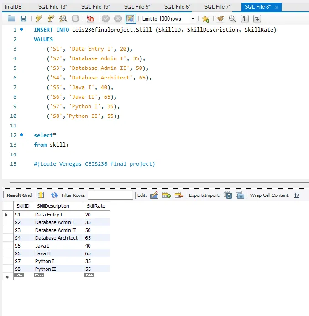Click the new row asterisk marker
This screenshot has height=316, width=309.
click(7, 277)
